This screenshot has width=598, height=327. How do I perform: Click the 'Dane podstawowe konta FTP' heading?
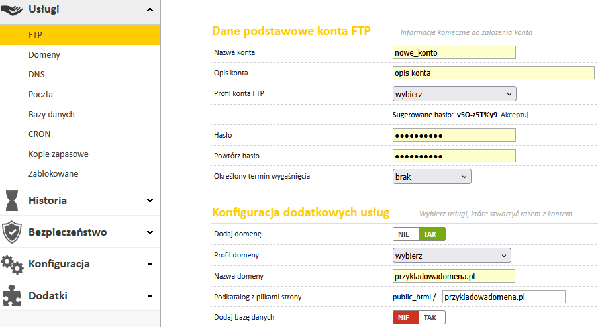[291, 31]
